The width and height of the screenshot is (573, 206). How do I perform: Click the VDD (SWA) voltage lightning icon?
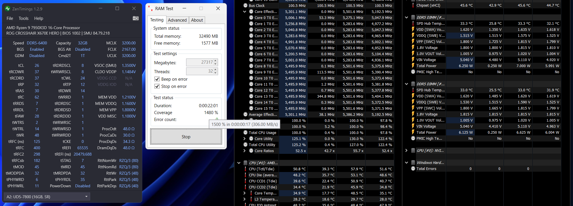[x=413, y=29]
